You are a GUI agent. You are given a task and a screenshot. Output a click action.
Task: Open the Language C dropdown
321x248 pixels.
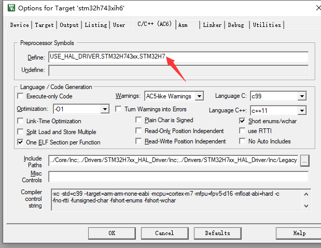tap(302, 96)
